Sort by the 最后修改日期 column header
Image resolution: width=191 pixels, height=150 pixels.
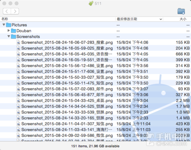[127, 19]
